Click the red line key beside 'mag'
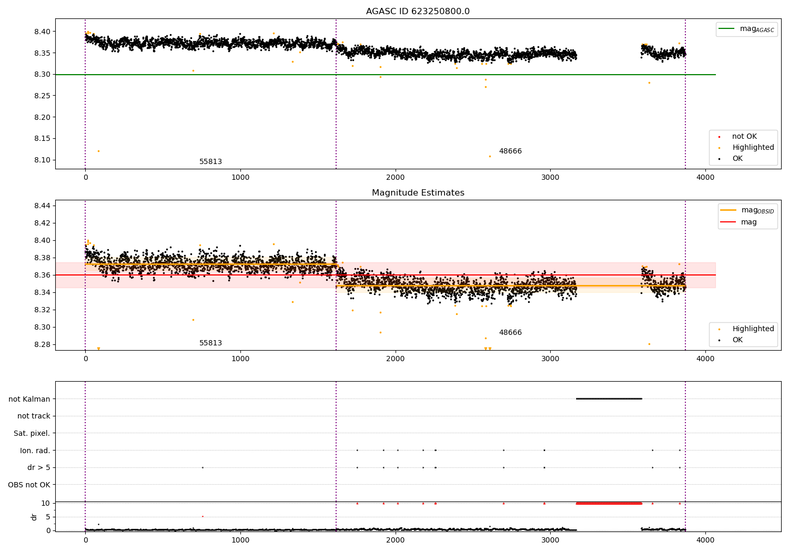The image size is (789, 552). coord(729,222)
